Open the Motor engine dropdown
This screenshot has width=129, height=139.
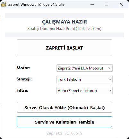[84, 68]
